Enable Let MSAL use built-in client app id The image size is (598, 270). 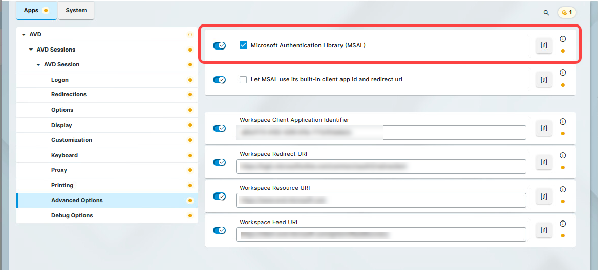pyautogui.click(x=243, y=80)
